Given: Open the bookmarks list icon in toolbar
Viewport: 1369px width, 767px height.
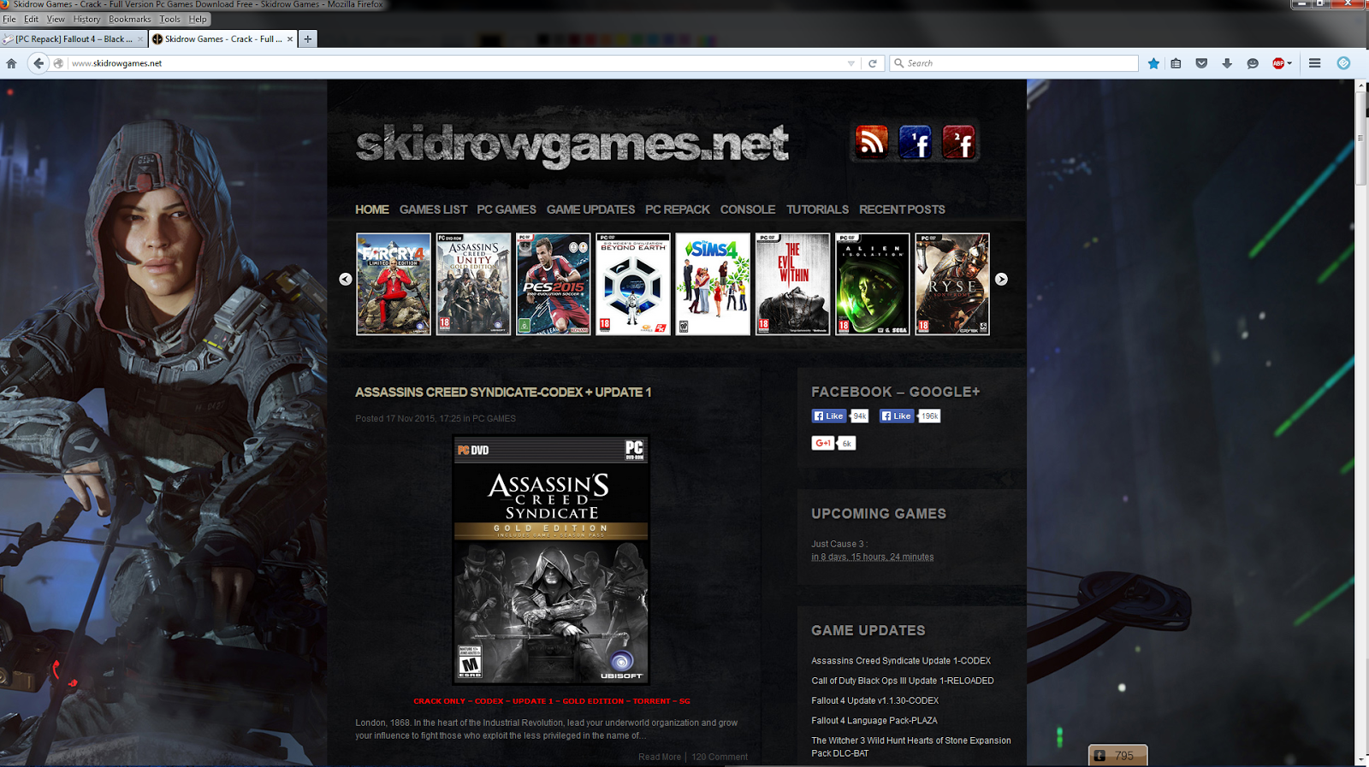Looking at the screenshot, I should [x=1176, y=63].
